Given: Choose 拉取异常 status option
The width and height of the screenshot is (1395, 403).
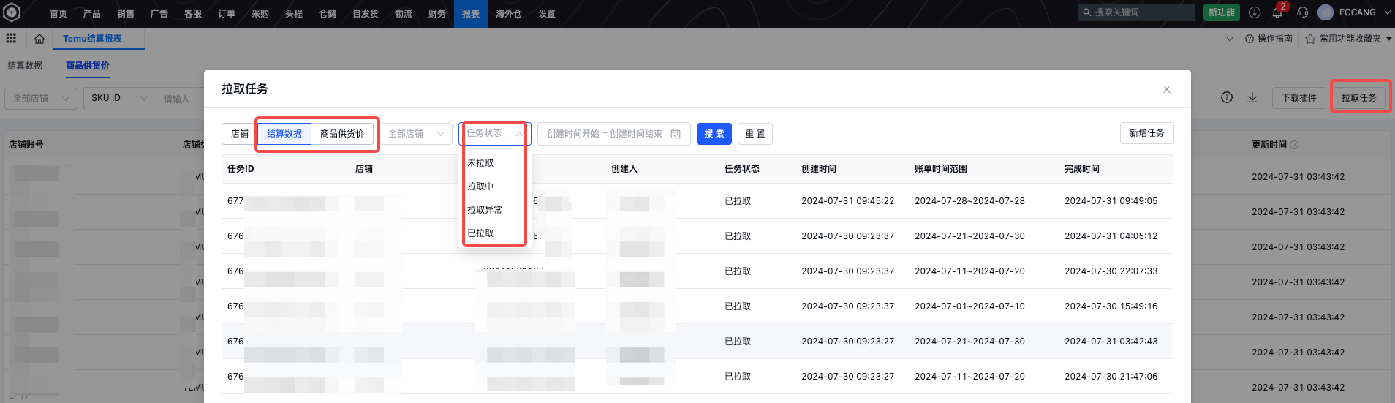Looking at the screenshot, I should coord(485,210).
